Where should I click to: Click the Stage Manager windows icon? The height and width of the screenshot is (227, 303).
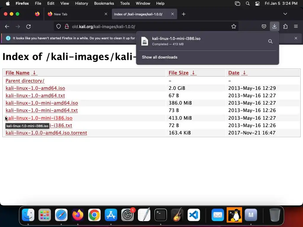tap(237, 4)
